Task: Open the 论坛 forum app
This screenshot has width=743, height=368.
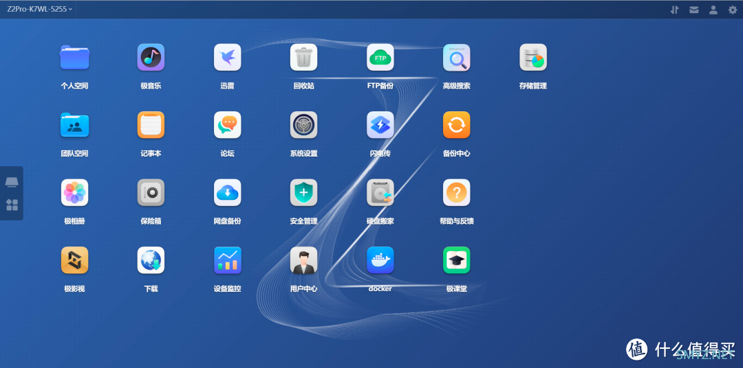Action: [x=228, y=125]
